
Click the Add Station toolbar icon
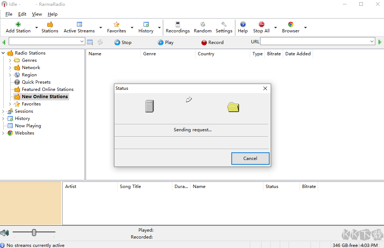(18, 25)
